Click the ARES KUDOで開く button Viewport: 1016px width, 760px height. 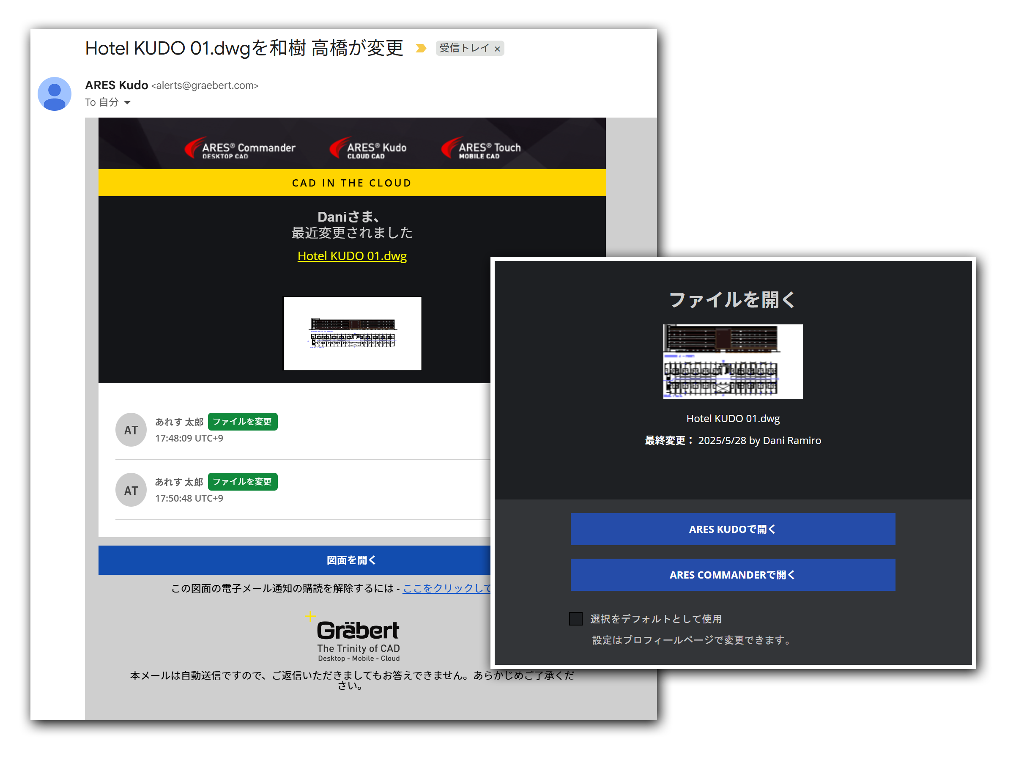click(733, 530)
